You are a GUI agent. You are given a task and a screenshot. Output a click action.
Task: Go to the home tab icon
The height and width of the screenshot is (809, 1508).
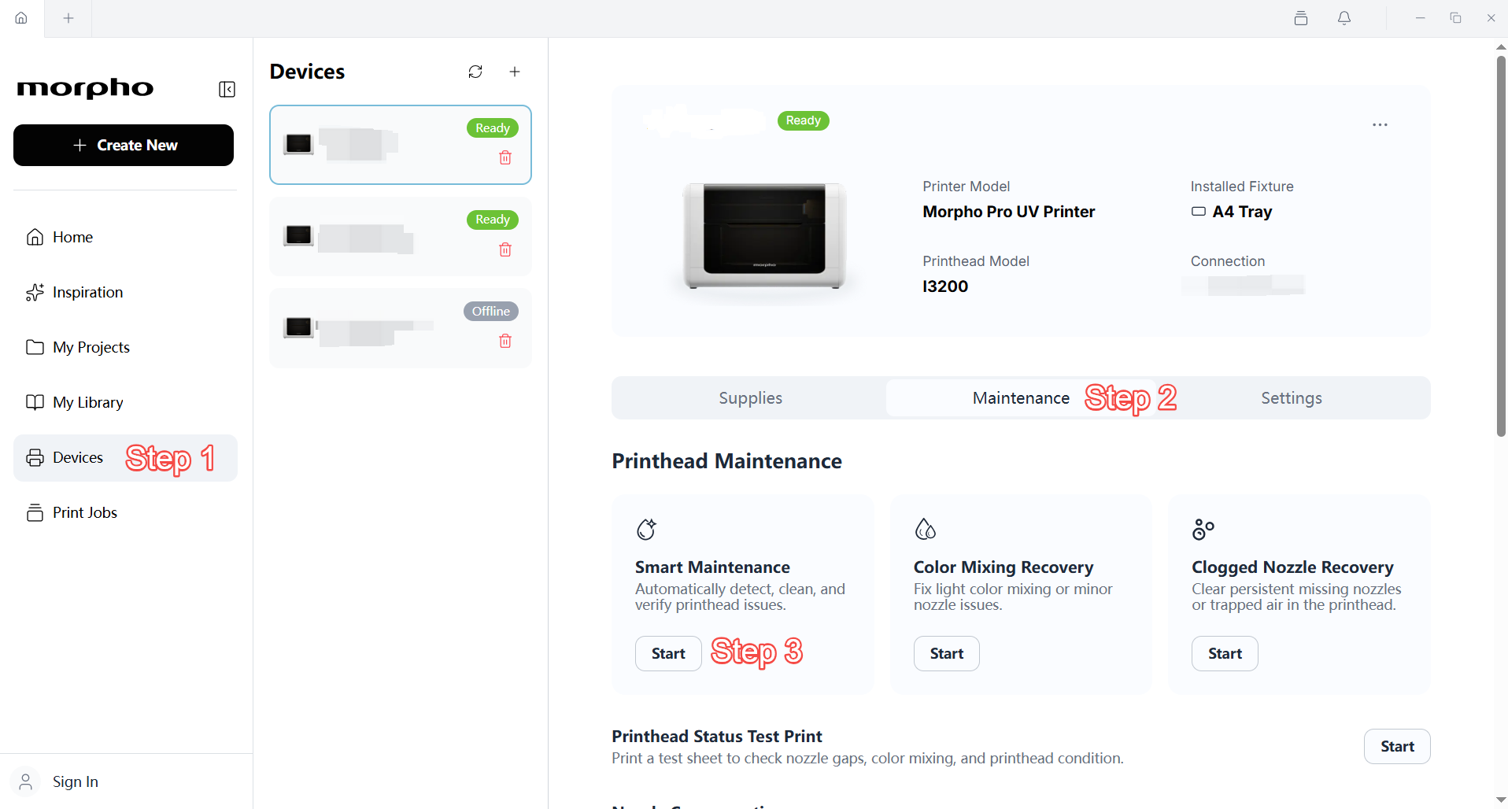[x=21, y=18]
